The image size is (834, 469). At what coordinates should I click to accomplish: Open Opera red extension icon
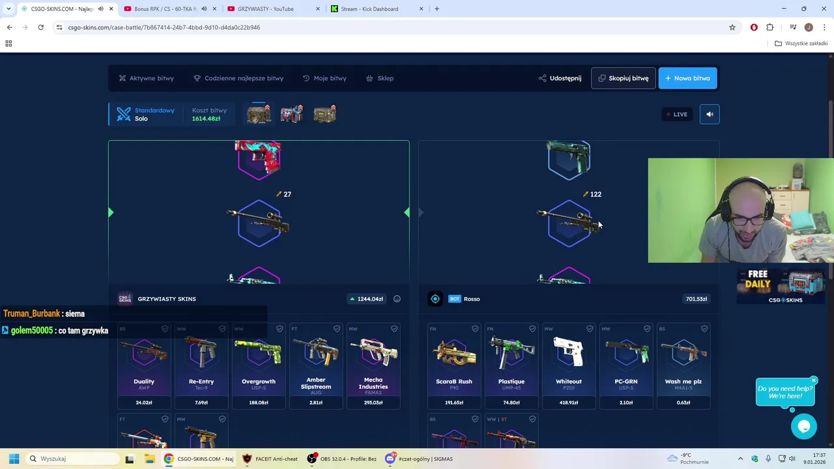[754, 27]
